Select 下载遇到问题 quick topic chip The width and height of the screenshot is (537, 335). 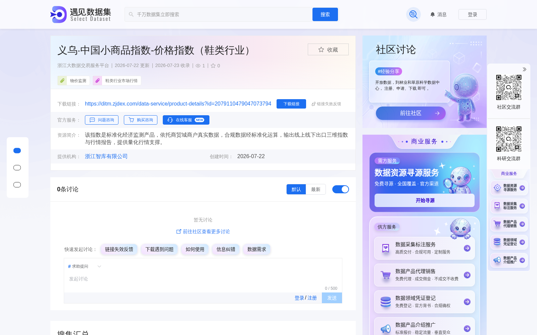[159, 249]
